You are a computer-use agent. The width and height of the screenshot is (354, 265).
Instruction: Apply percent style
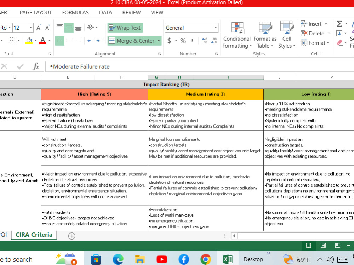(183, 41)
